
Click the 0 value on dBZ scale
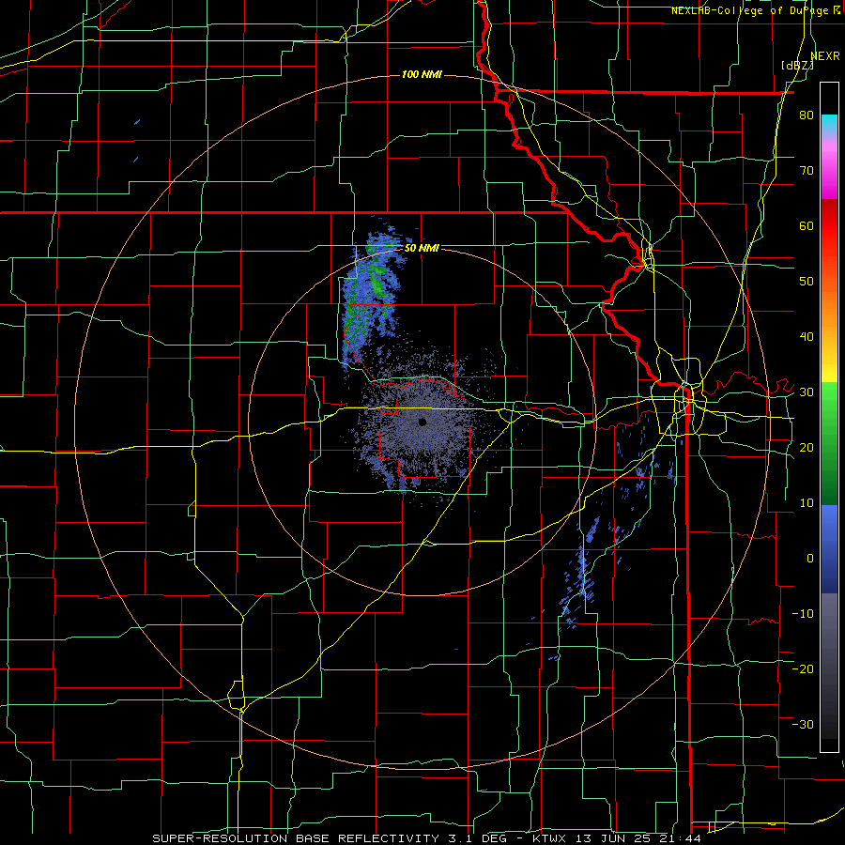click(810, 559)
